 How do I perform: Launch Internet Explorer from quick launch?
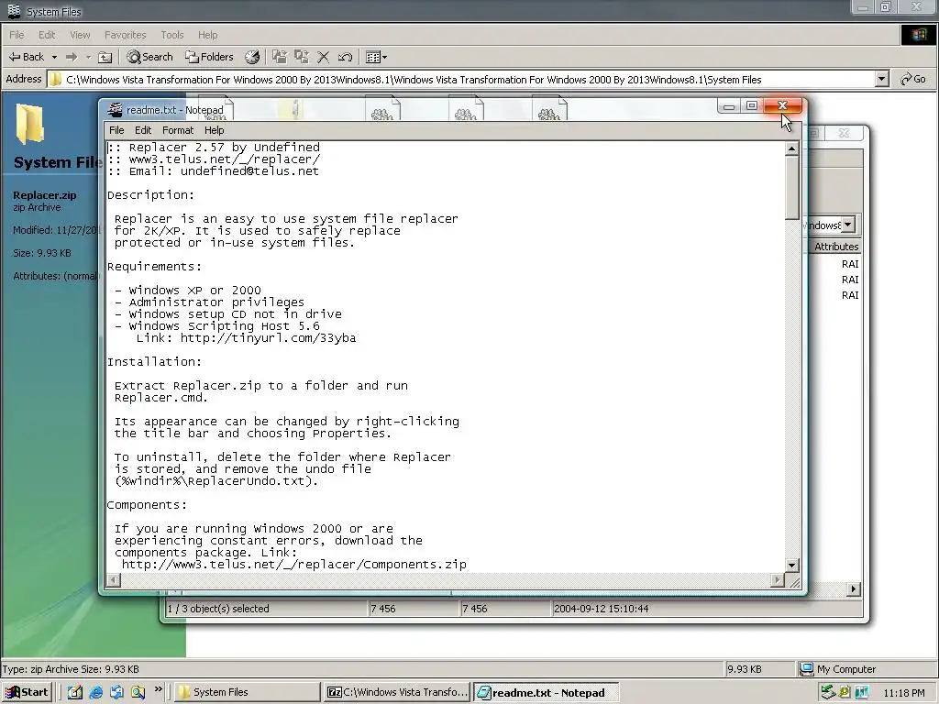tap(95, 692)
